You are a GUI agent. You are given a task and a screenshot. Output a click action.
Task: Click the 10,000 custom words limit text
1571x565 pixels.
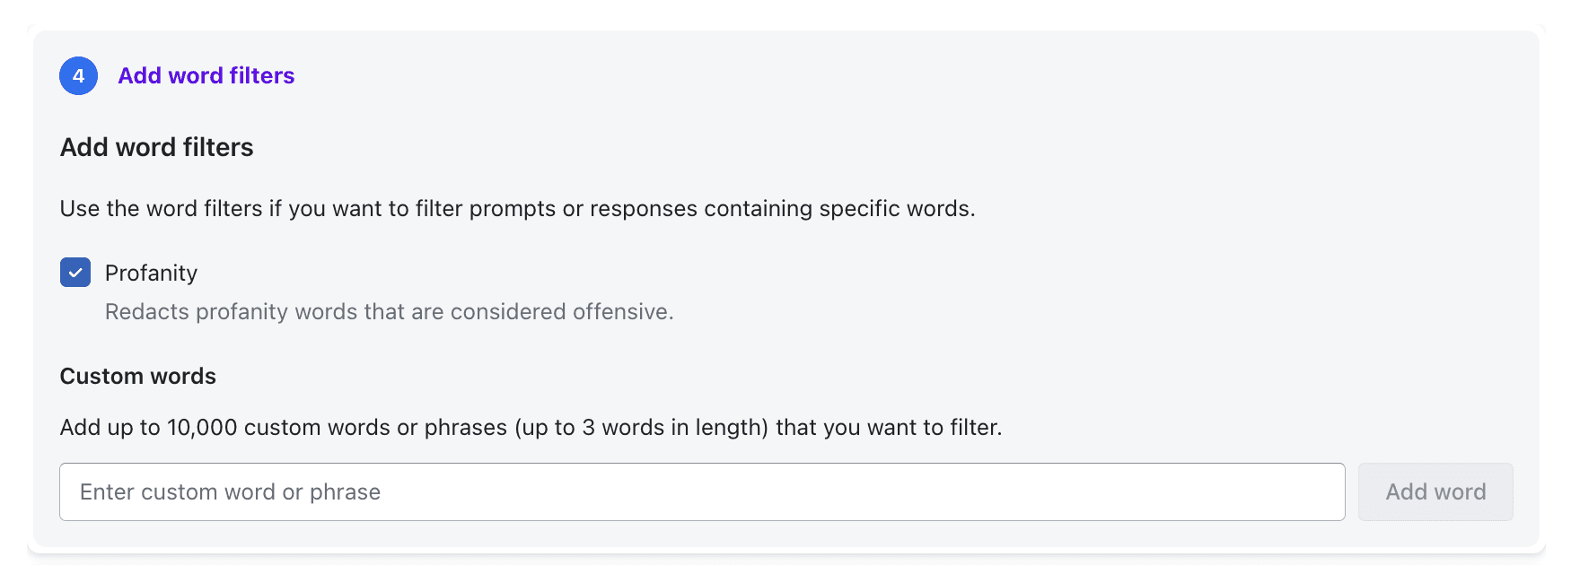point(532,427)
